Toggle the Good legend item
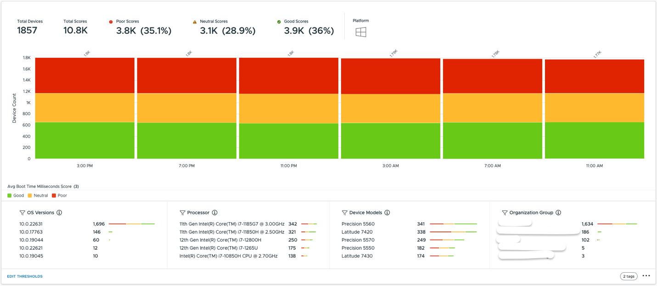Screen dimensions: 657x286 [x=14, y=195]
